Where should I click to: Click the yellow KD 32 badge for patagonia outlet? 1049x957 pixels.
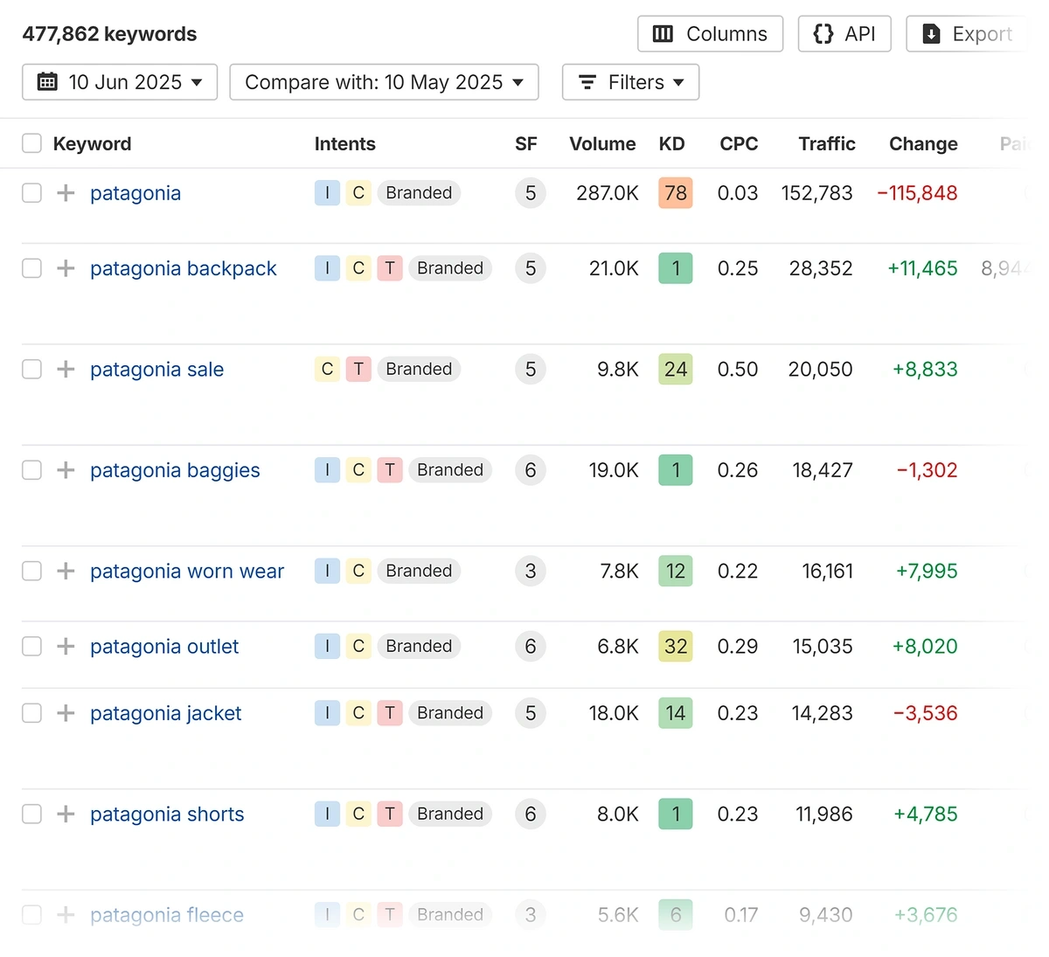[x=676, y=646]
